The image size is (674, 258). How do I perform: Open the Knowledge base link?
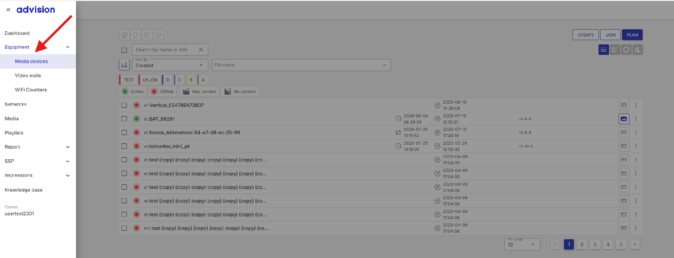click(x=23, y=190)
